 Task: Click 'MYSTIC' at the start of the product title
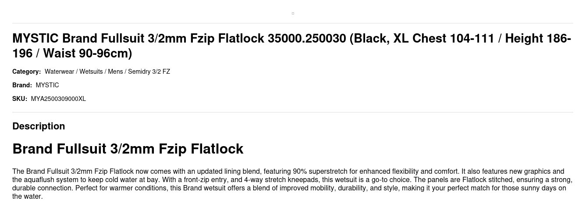[35, 39]
